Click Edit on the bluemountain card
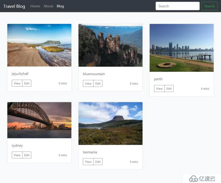The height and width of the screenshot is (183, 221). (x=98, y=83)
